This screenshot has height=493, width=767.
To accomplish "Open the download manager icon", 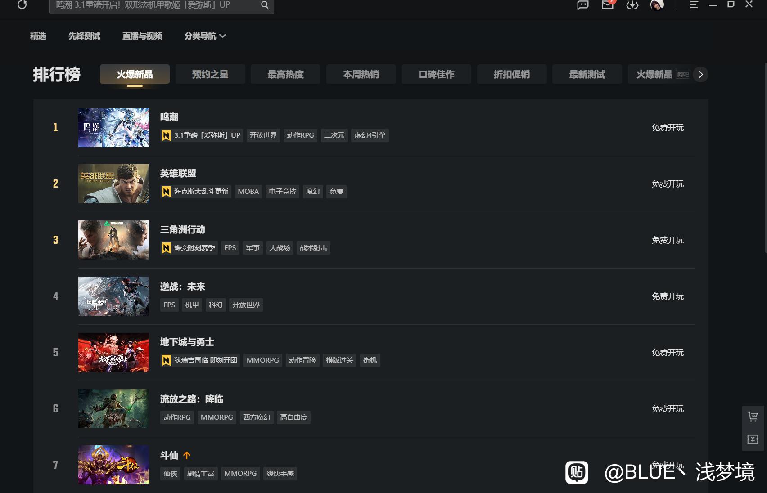I will [x=632, y=5].
